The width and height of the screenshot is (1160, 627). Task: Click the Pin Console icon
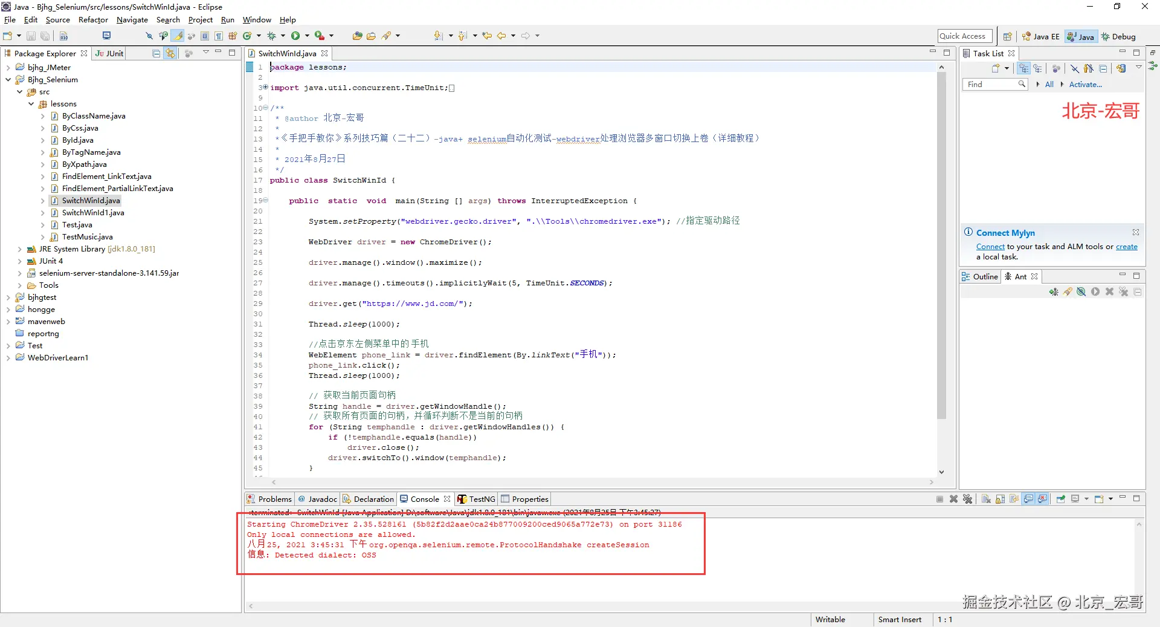point(1061,499)
